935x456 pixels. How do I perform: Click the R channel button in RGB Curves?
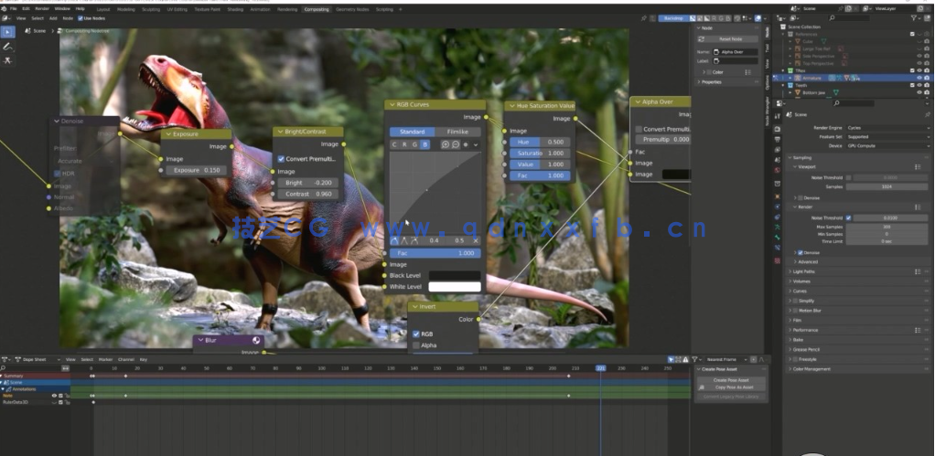(x=404, y=144)
